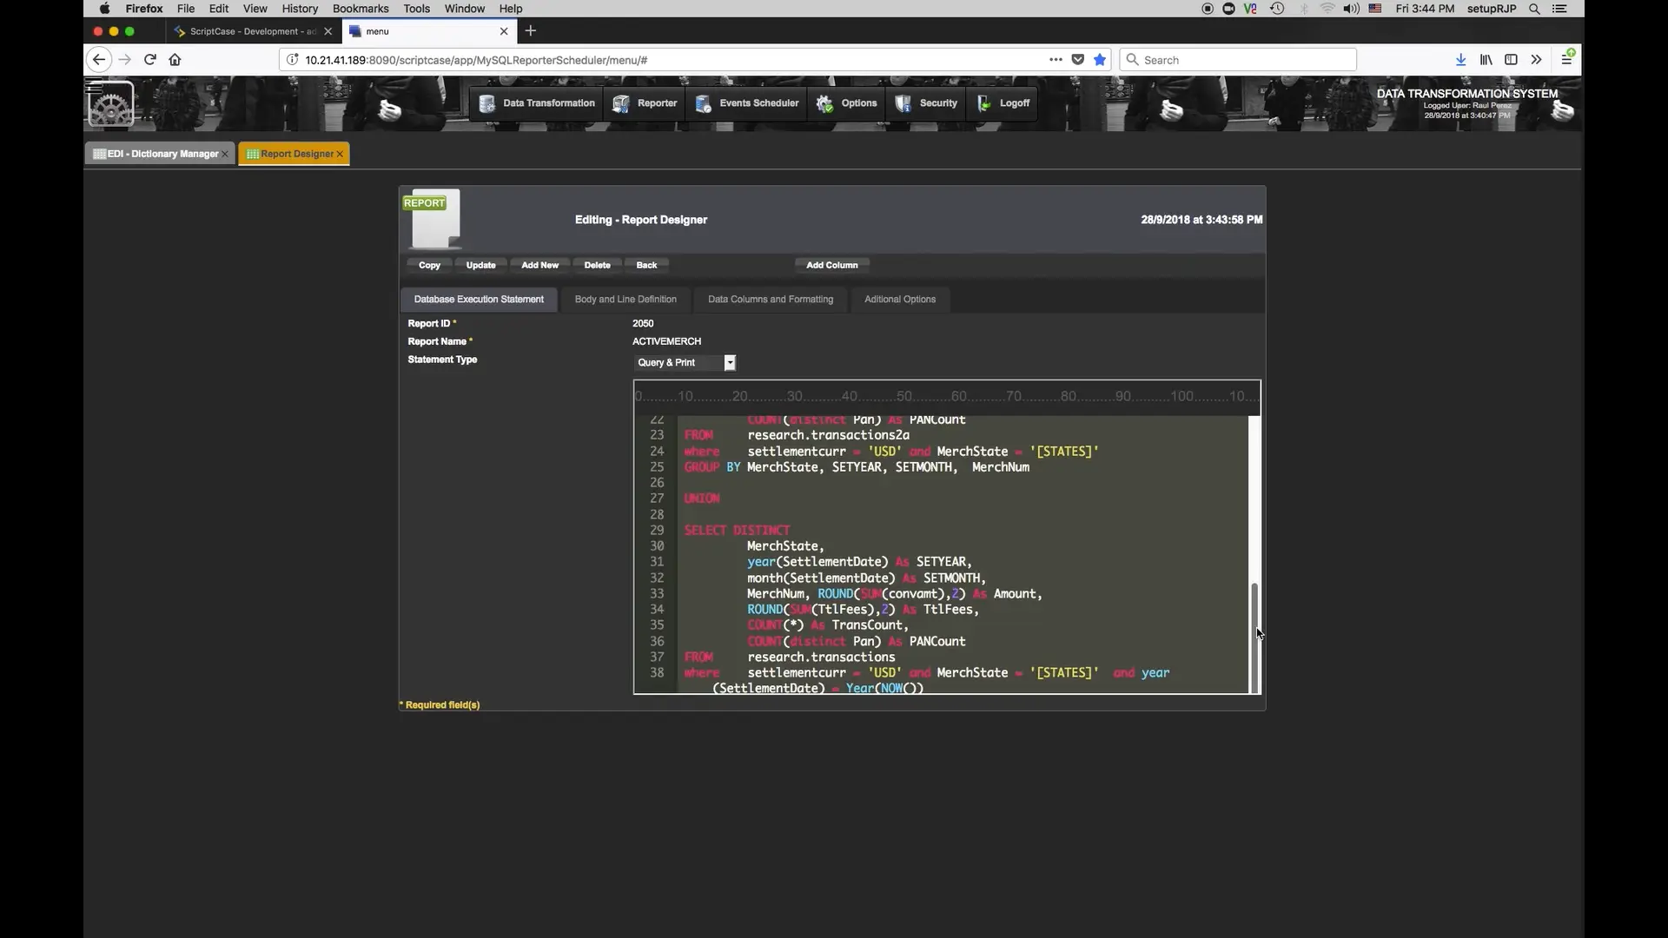Screen dimensions: 1668x938
Task: Close the Report Designer tab
Action: 340,155
